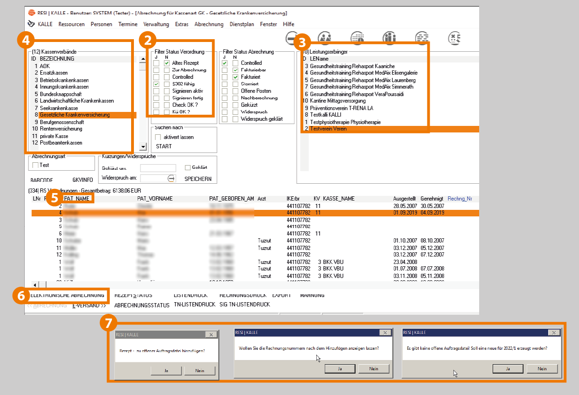Sort the table by PAT_NAME column header
This screenshot has width=579, height=395.
pyautogui.click(x=76, y=199)
